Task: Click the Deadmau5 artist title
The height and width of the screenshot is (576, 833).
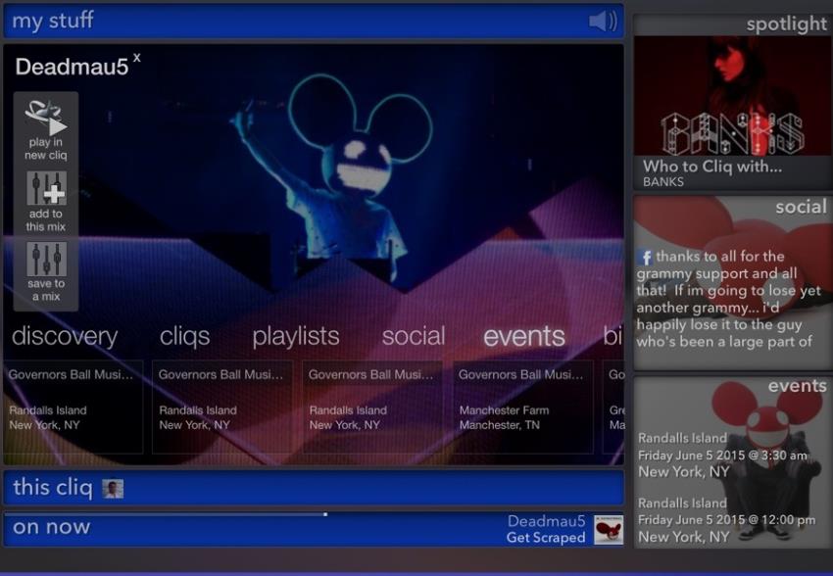Action: click(72, 67)
